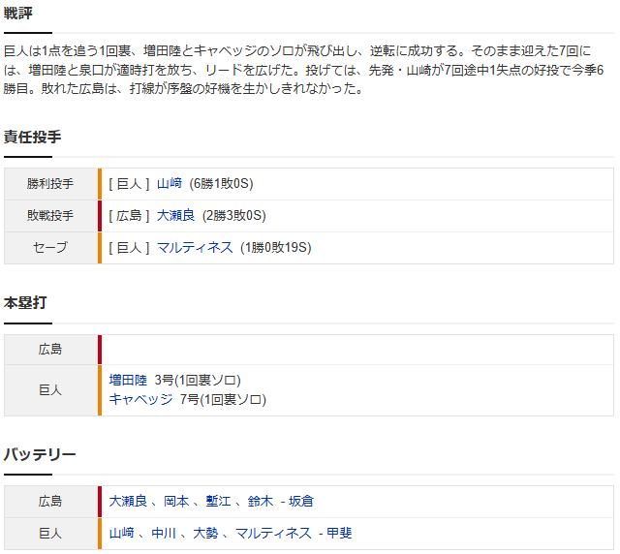Open 大瀬良 link in 広島 battery row
Viewport: 620px width, 554px height.
pos(128,501)
